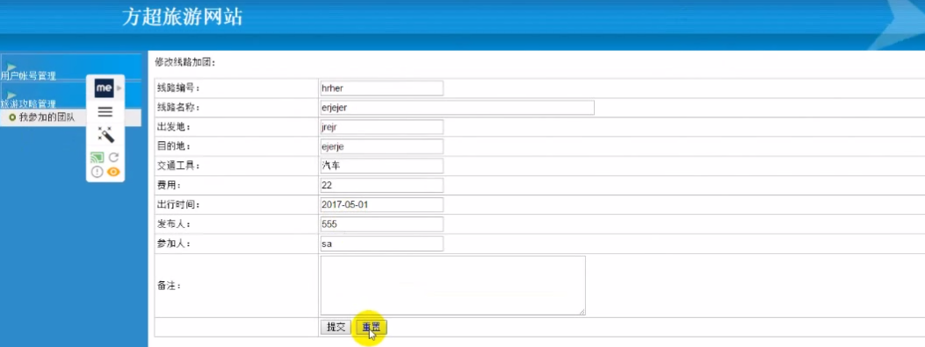Click the 方超旅游网站 site title
This screenshot has height=347, width=925.
pos(183,17)
